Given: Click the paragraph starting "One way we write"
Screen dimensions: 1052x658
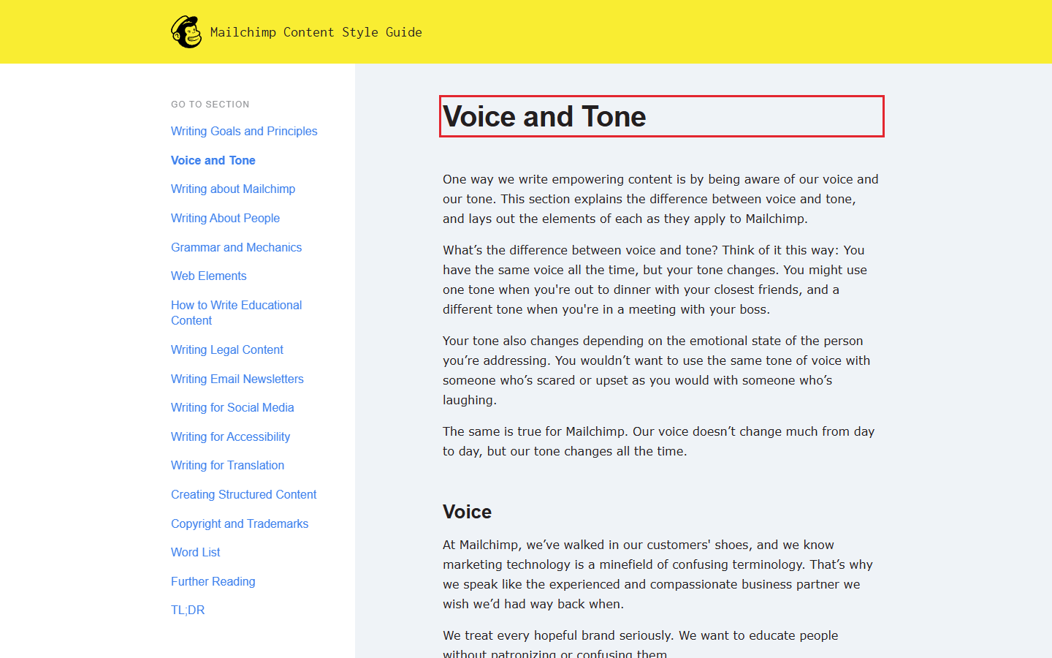Looking at the screenshot, I should coord(661,199).
